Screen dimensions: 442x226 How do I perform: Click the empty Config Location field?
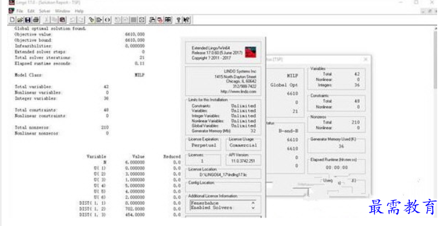223,188
